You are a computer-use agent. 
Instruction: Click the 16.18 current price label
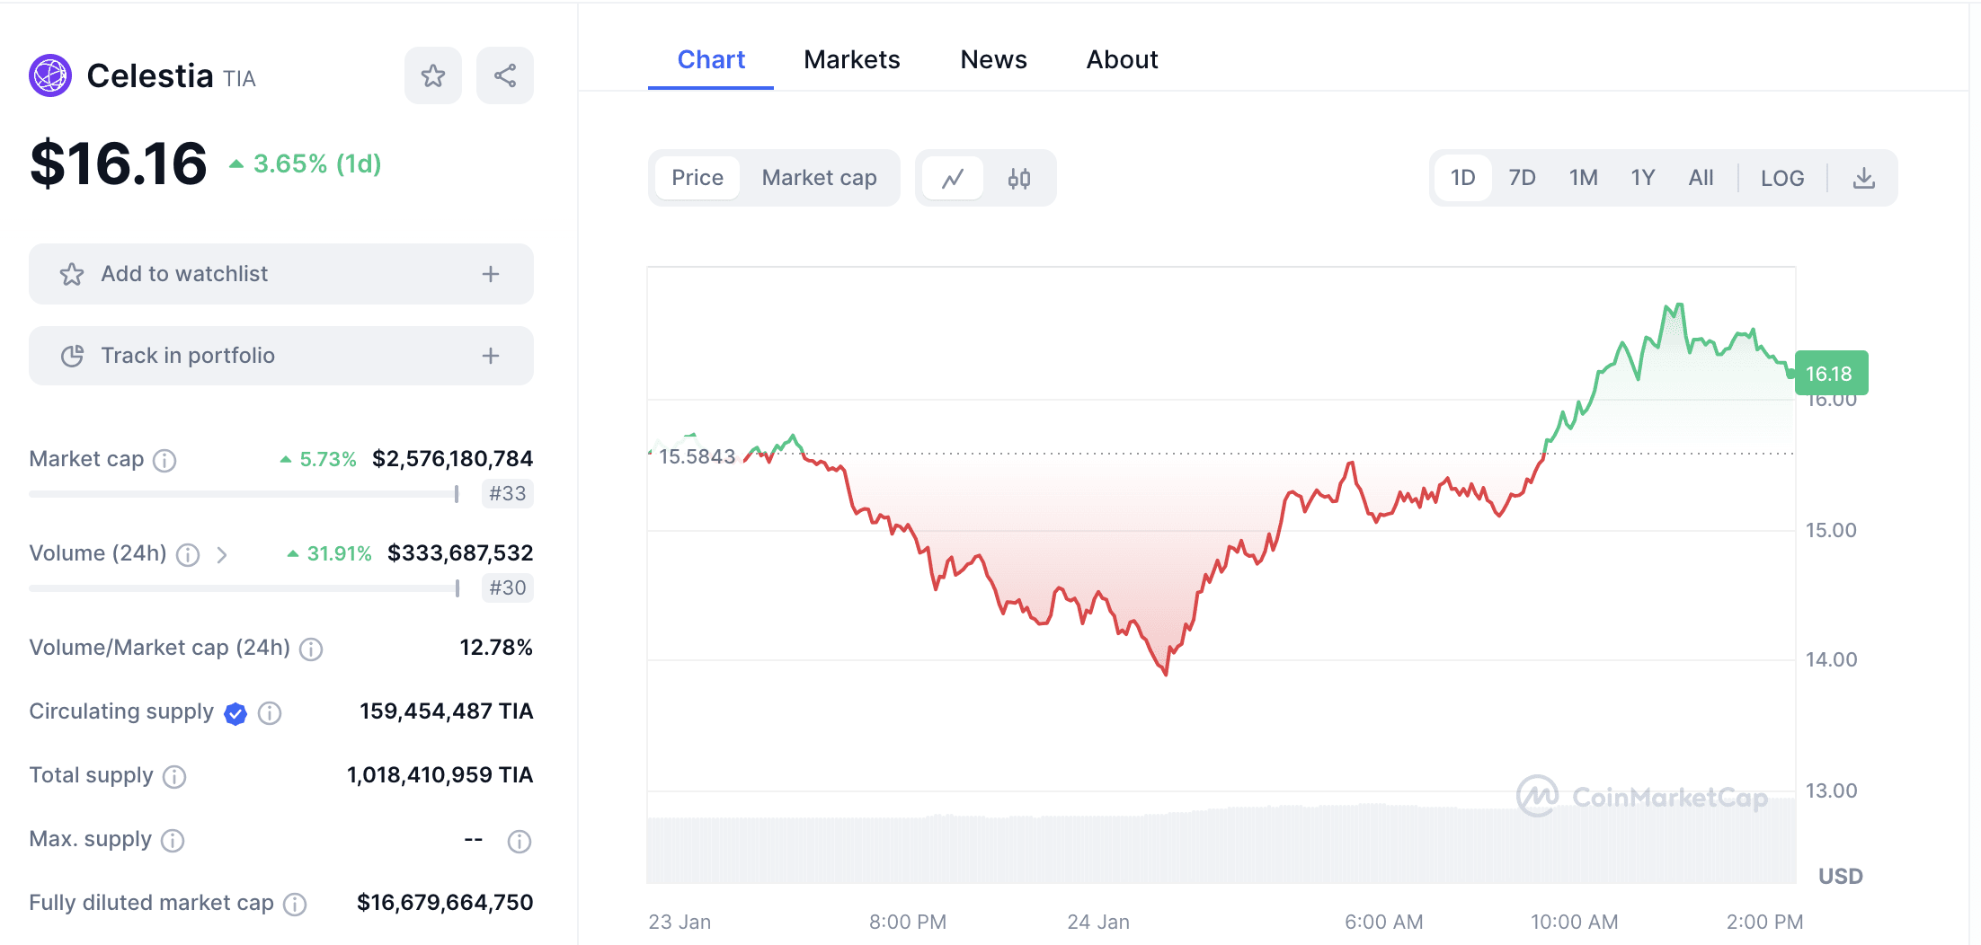coord(1831,374)
